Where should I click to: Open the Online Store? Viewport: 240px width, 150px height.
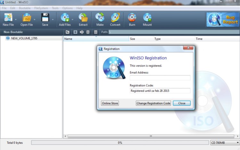[x=110, y=103]
